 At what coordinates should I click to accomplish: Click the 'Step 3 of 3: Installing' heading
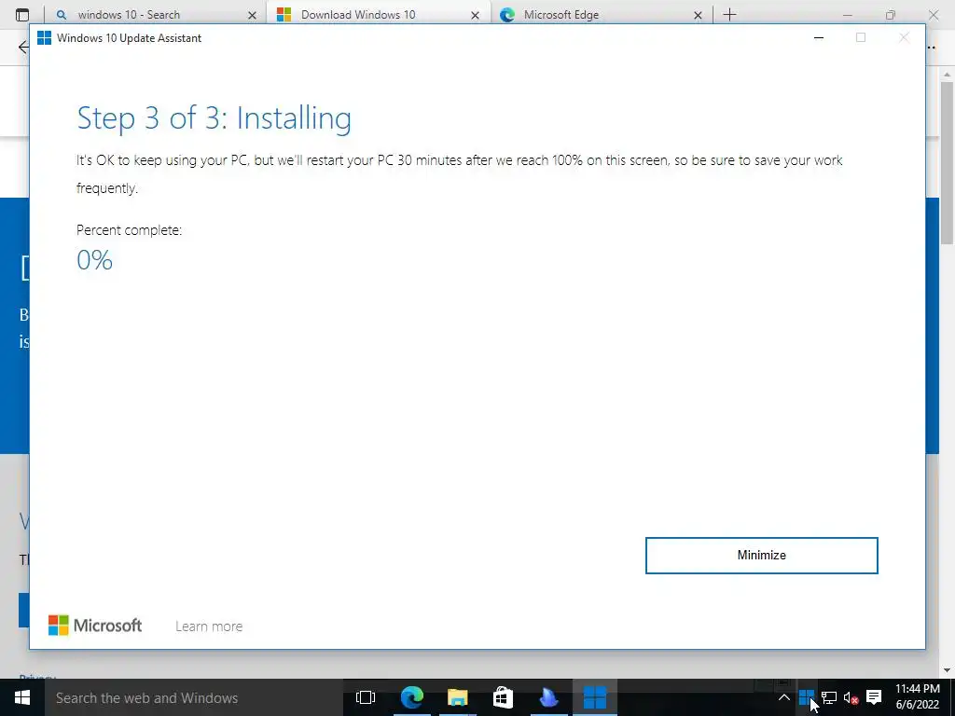click(x=214, y=118)
